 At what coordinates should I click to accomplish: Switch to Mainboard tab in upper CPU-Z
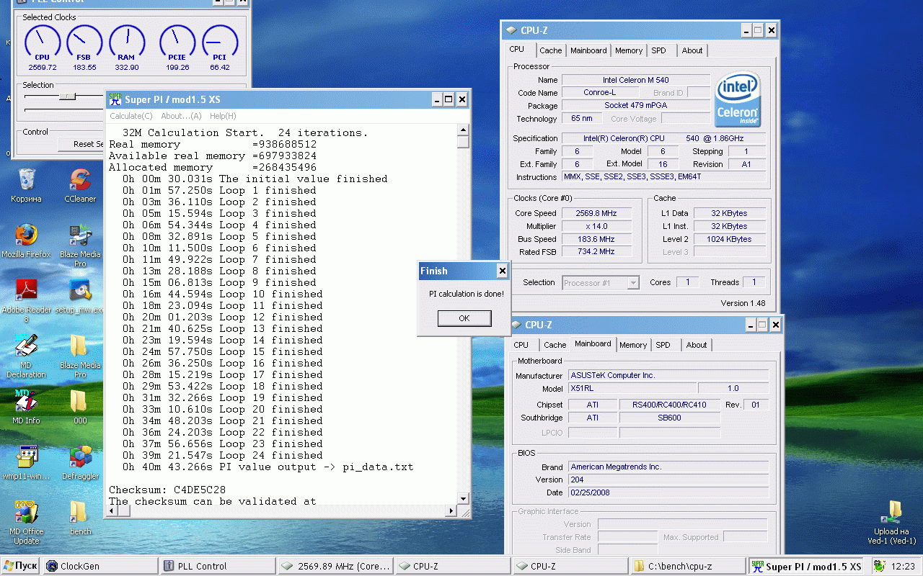(x=588, y=50)
